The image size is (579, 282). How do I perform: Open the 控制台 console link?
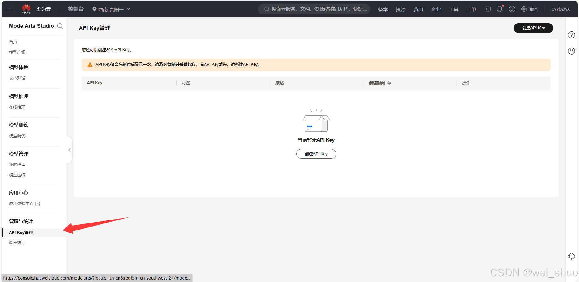point(76,9)
